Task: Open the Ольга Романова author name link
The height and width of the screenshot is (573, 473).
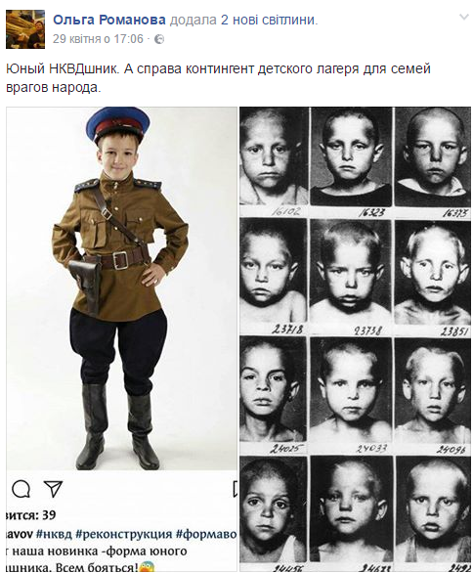Action: pos(109,20)
